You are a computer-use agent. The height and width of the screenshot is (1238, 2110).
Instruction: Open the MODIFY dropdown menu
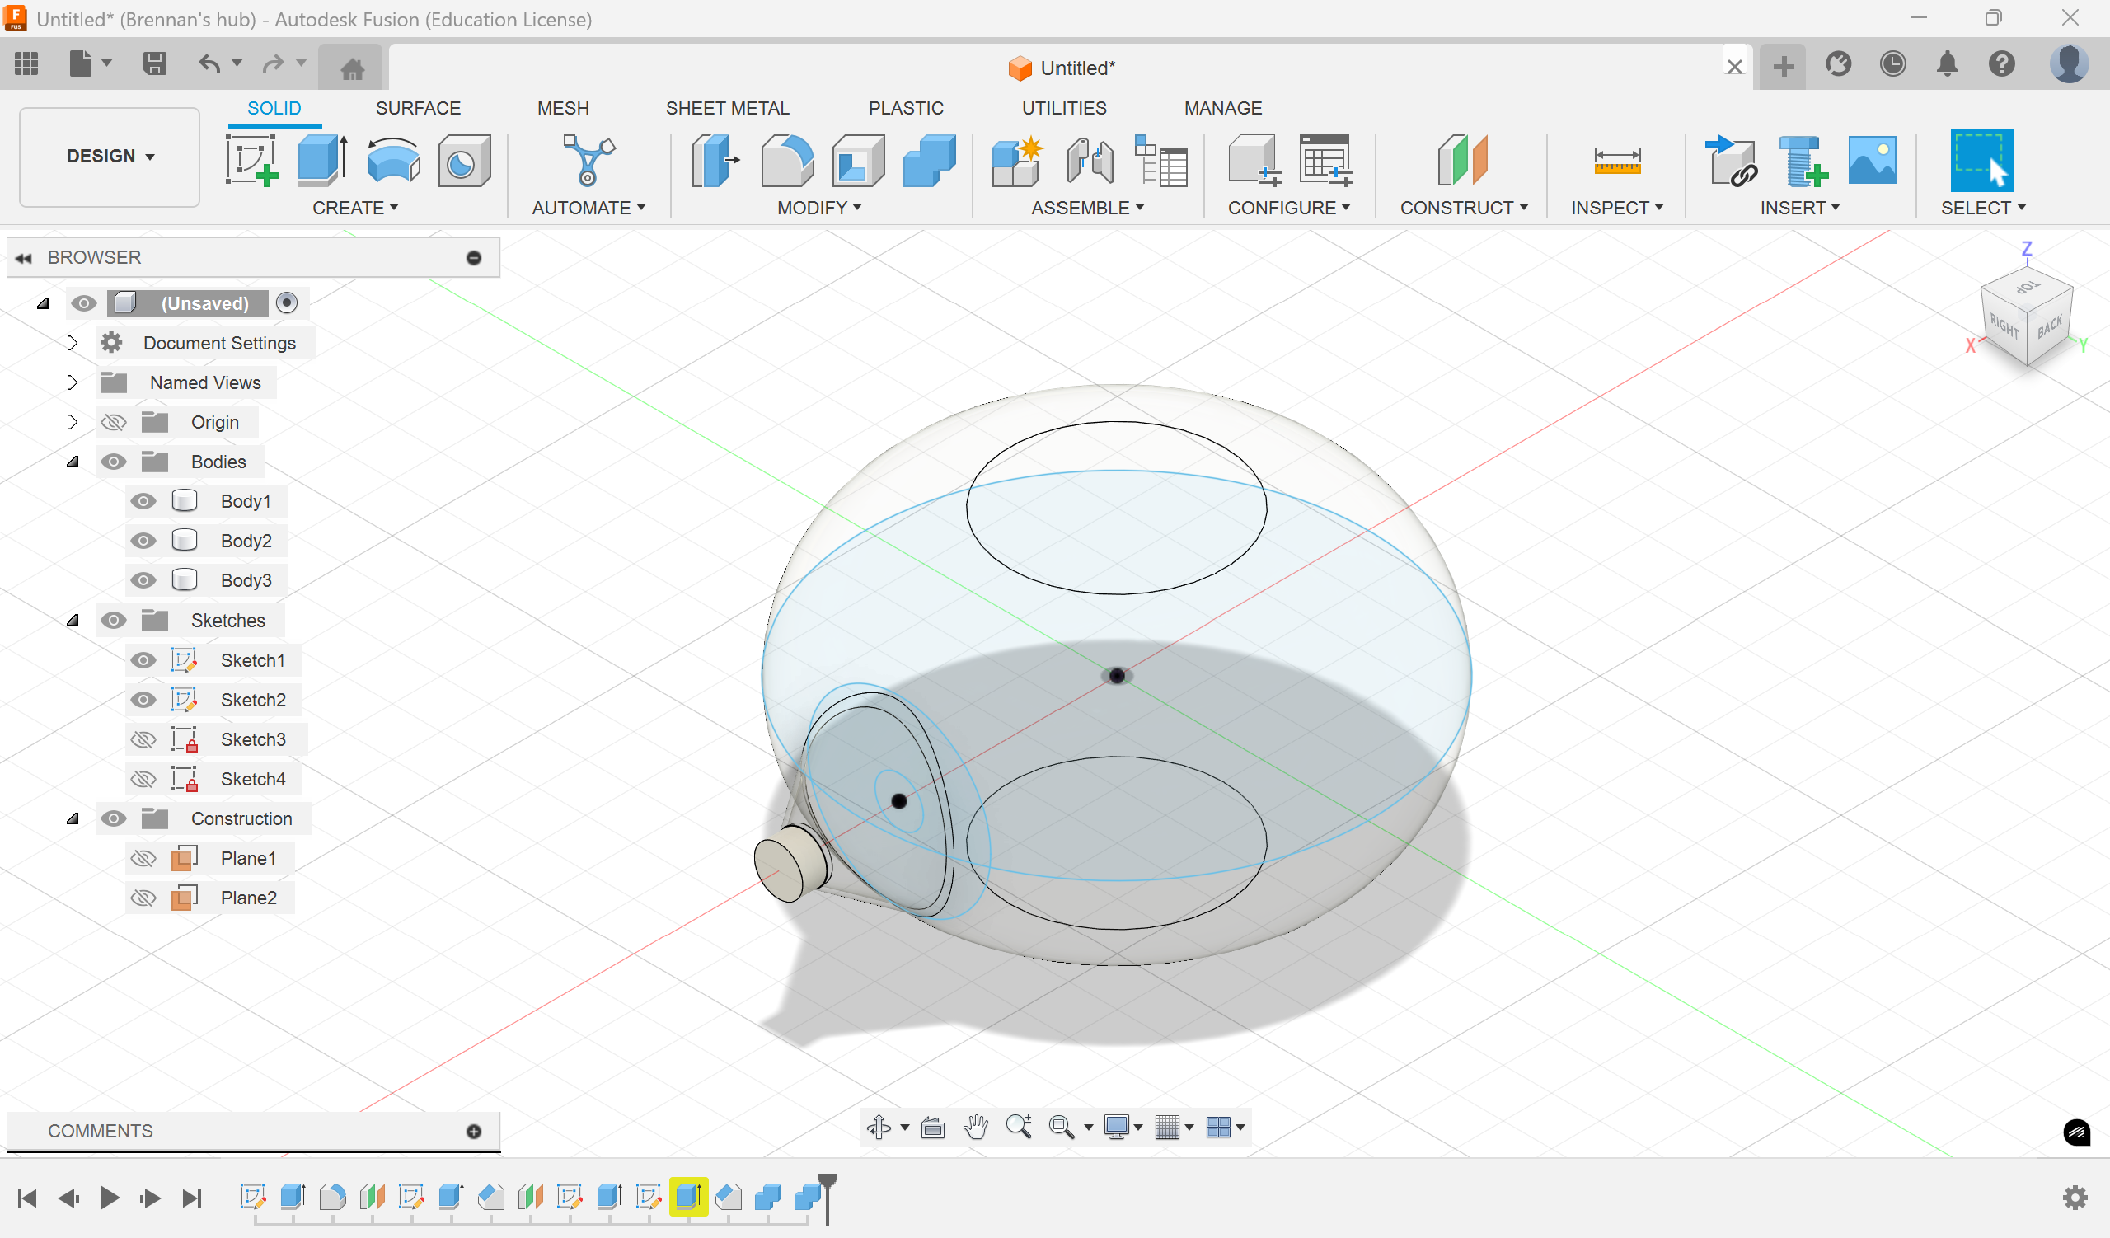(818, 208)
